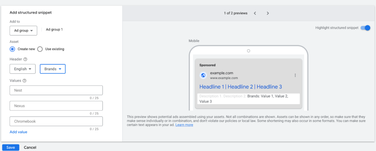Click the Add value link
Viewport: 376px width, 151px height.
pos(18,132)
